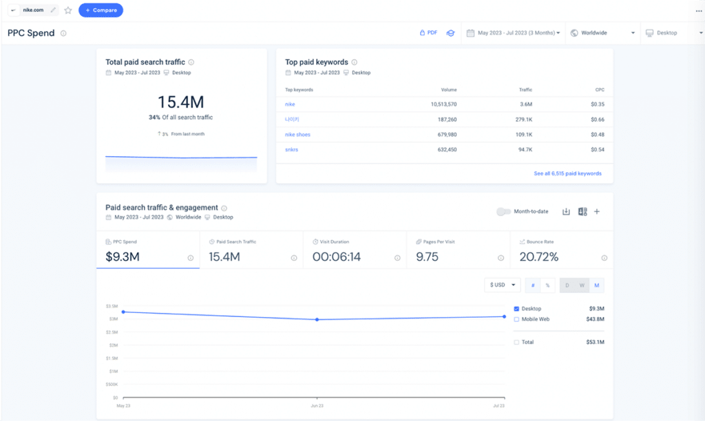Uncheck the Desktop series checkbox
This screenshot has width=705, height=421.
pos(516,309)
